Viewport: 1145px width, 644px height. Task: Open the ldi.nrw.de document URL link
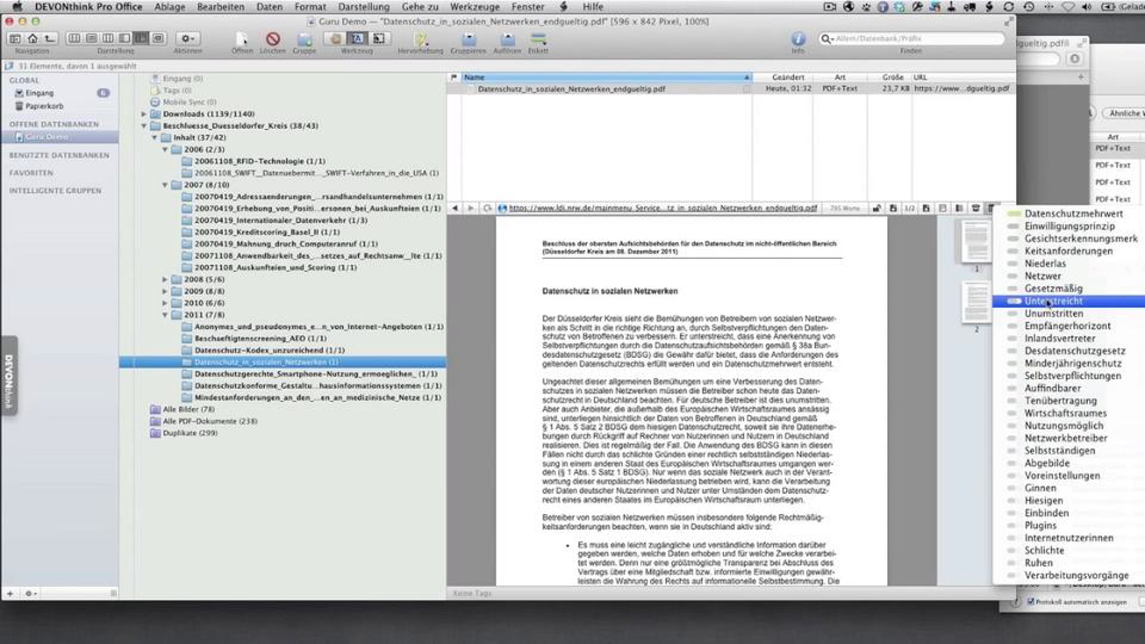click(x=662, y=208)
